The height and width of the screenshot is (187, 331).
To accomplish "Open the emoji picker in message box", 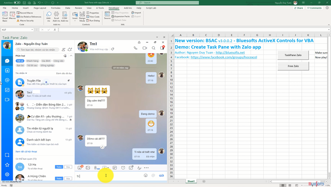I will 145,175.
